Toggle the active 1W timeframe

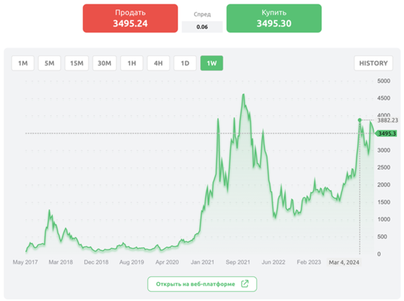click(x=211, y=63)
